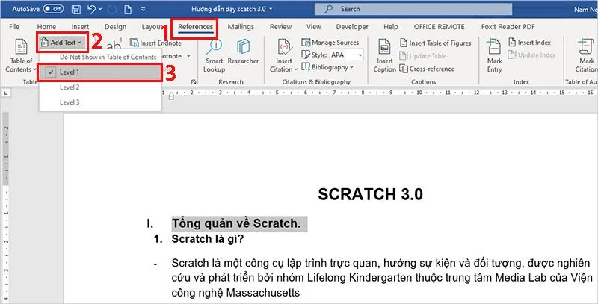Open the Help tab
This screenshot has width=598, height=304.
coord(390,27)
